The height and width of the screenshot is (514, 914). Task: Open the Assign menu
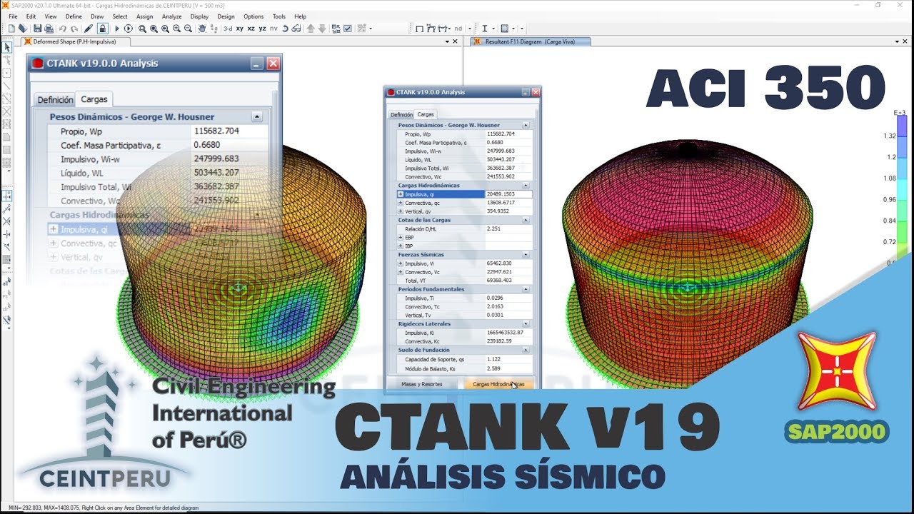click(x=144, y=16)
